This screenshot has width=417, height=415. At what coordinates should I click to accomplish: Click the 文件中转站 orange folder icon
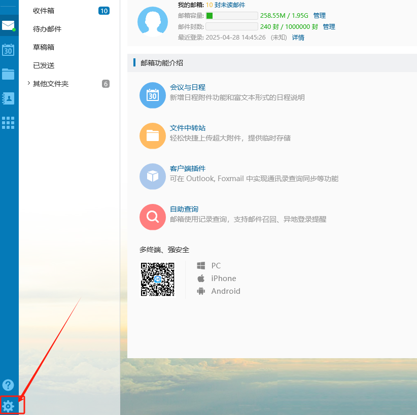(x=153, y=136)
